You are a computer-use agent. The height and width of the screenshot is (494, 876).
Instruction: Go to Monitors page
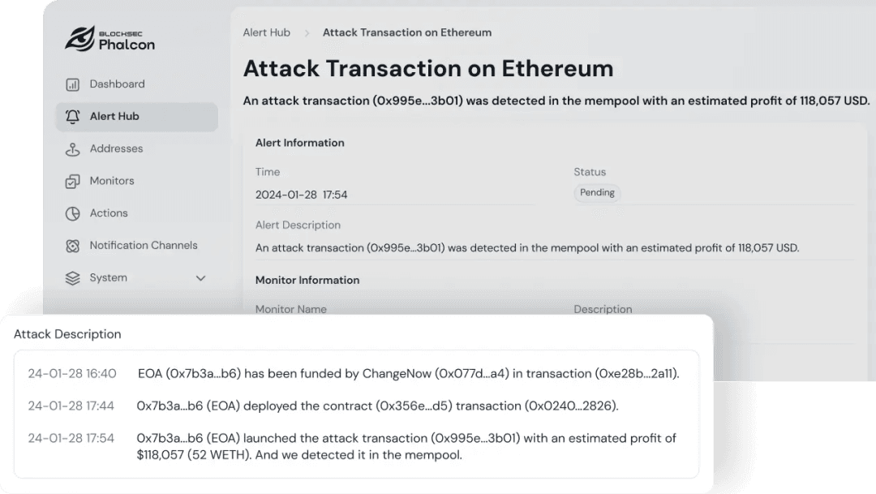(112, 181)
